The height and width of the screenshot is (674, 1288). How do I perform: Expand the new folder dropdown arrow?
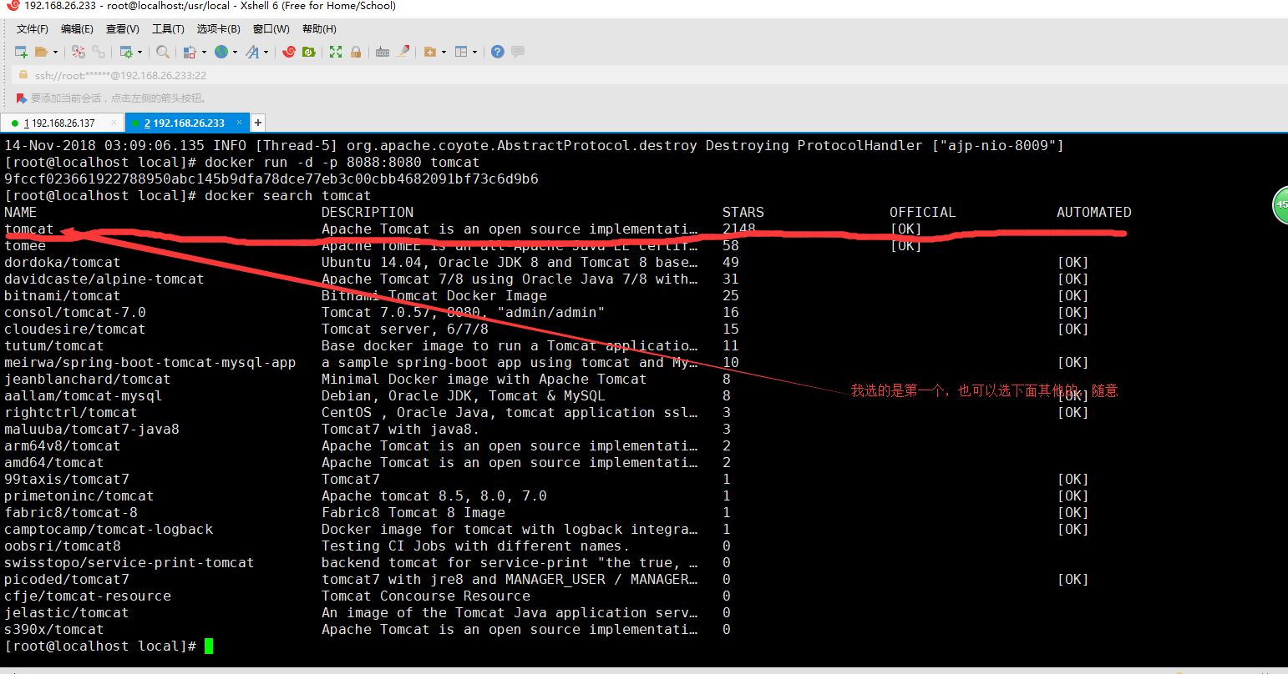pyautogui.click(x=444, y=52)
